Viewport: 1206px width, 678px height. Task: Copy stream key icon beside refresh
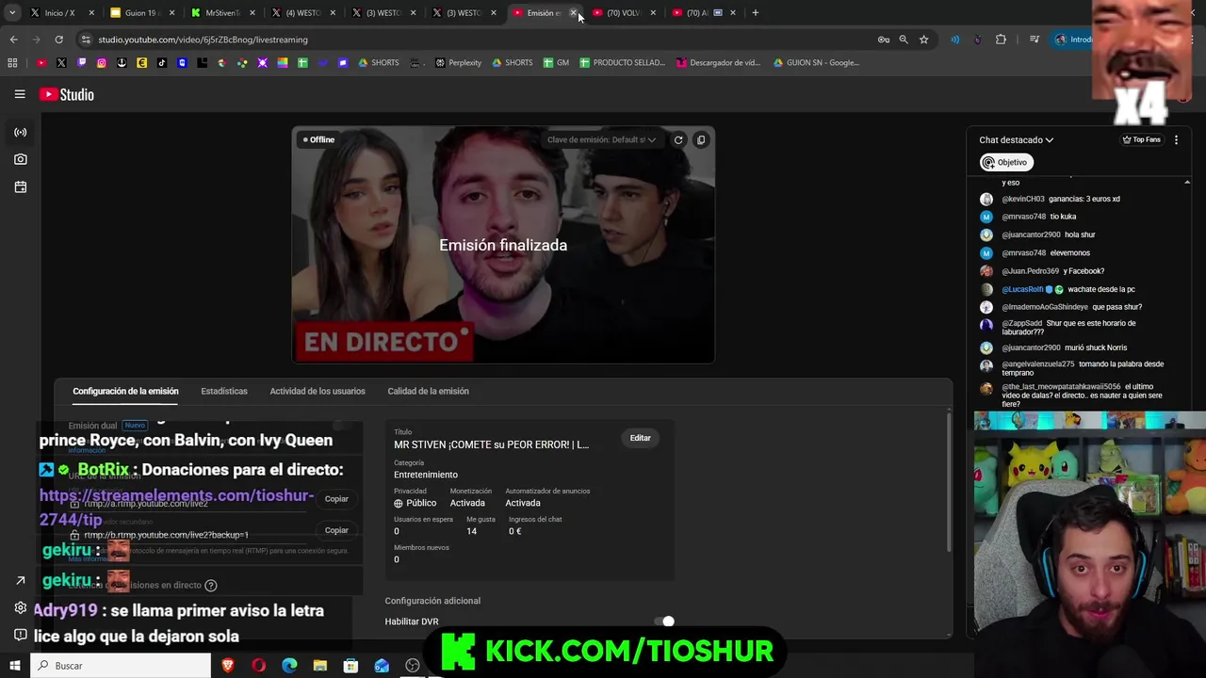pos(701,139)
